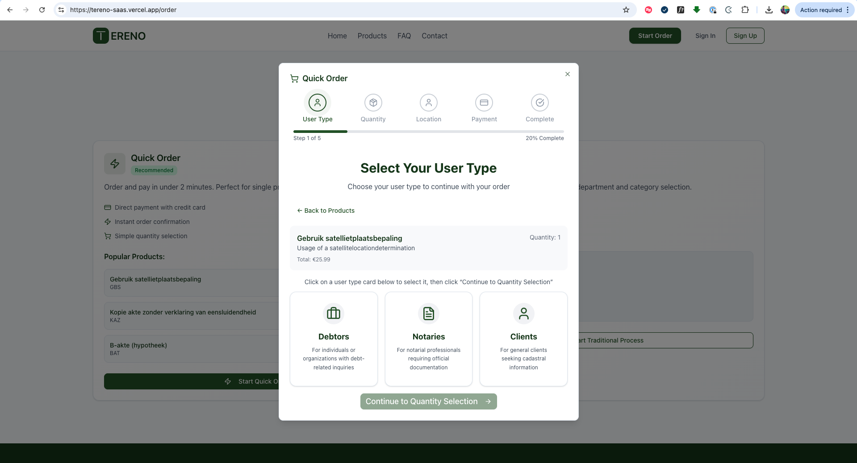Open the Products nav item
The image size is (857, 463).
pyautogui.click(x=372, y=36)
